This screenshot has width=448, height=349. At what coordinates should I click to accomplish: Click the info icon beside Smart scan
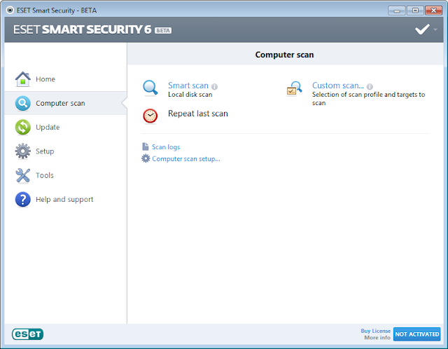coord(215,86)
